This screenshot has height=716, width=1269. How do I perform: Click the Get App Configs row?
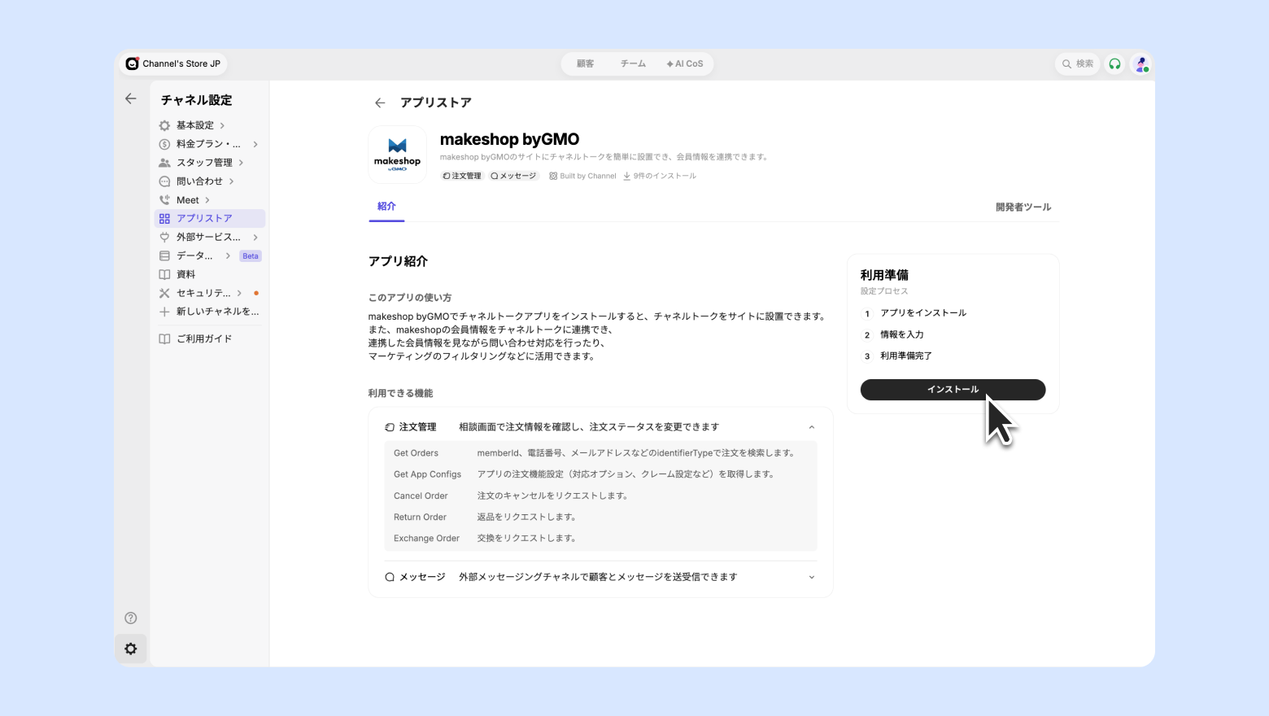[600, 474]
